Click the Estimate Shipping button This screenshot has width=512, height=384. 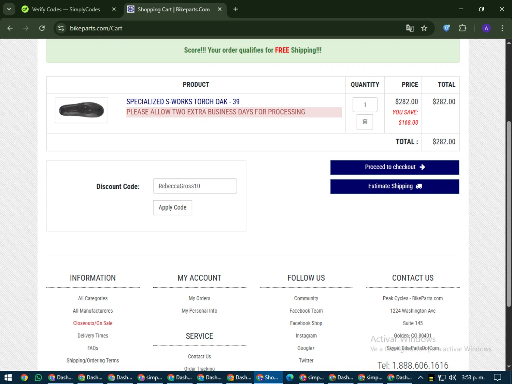395,186
